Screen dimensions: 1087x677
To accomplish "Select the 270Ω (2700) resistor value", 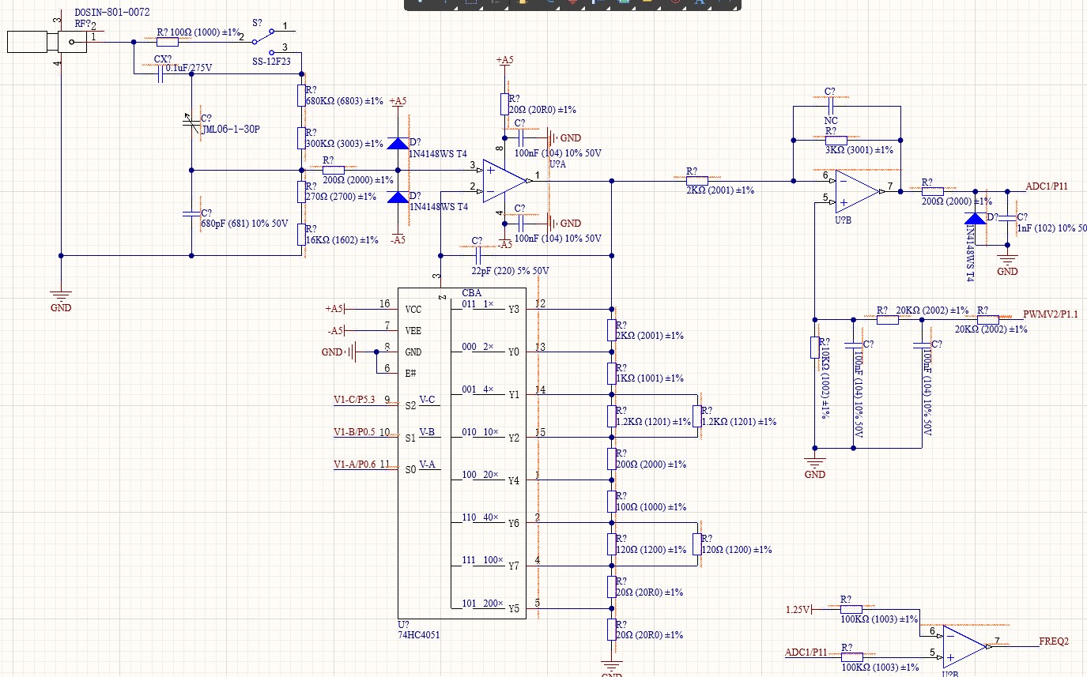I will pyautogui.click(x=341, y=197).
